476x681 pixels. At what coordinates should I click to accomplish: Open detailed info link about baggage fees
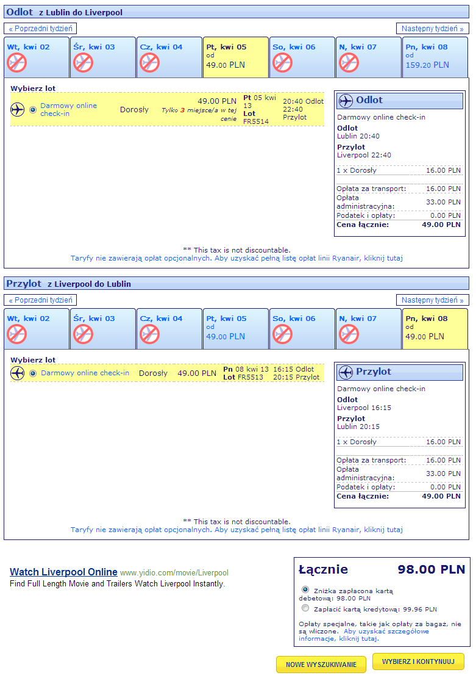click(x=364, y=635)
